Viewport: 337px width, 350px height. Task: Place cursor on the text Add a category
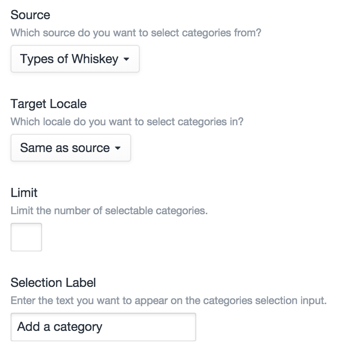click(59, 327)
